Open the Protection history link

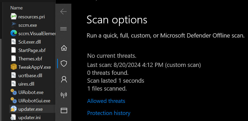tap(109, 113)
